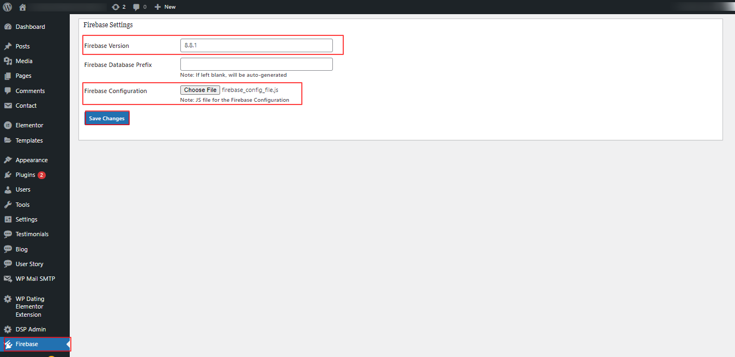The width and height of the screenshot is (735, 357).
Task: Click the Media icon in sidebar
Action: tap(8, 61)
